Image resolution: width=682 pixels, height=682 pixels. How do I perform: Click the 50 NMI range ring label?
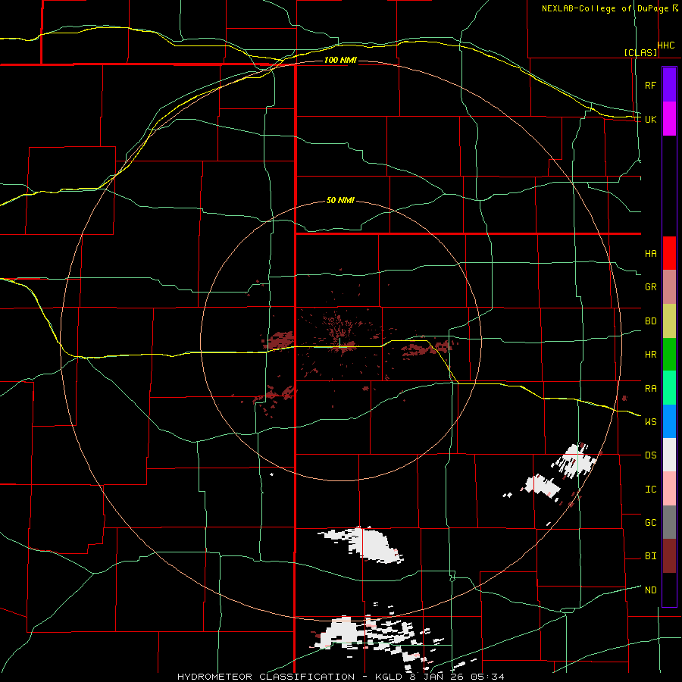[340, 201]
